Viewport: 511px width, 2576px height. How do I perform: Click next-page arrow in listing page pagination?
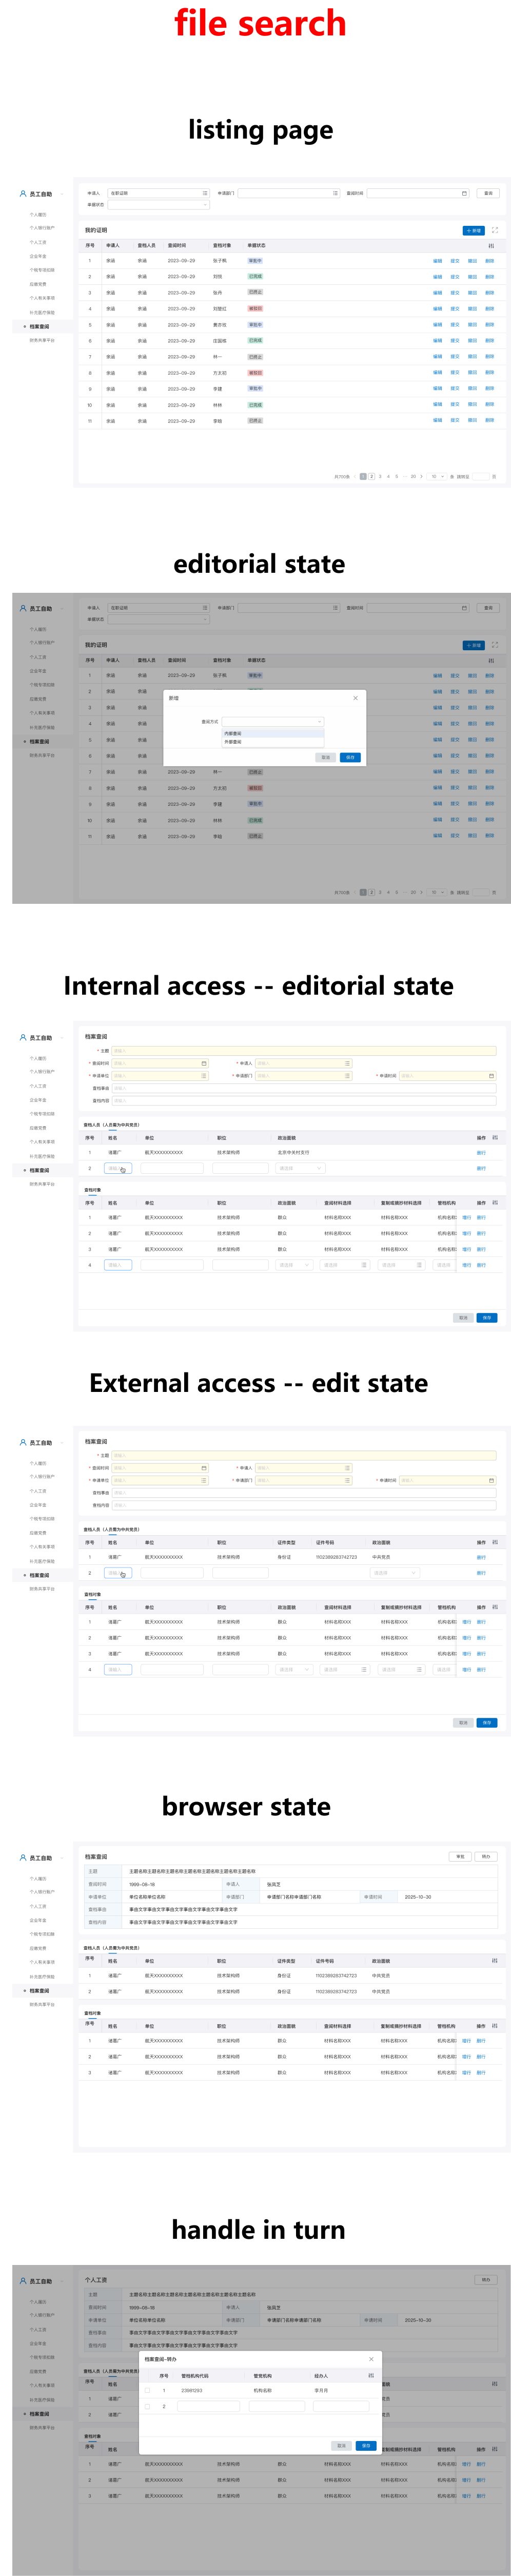click(x=421, y=476)
